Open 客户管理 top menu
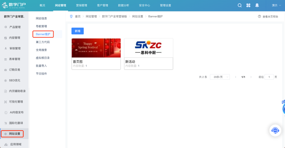Viewport: 285px width, 148px height. (x=102, y=6)
